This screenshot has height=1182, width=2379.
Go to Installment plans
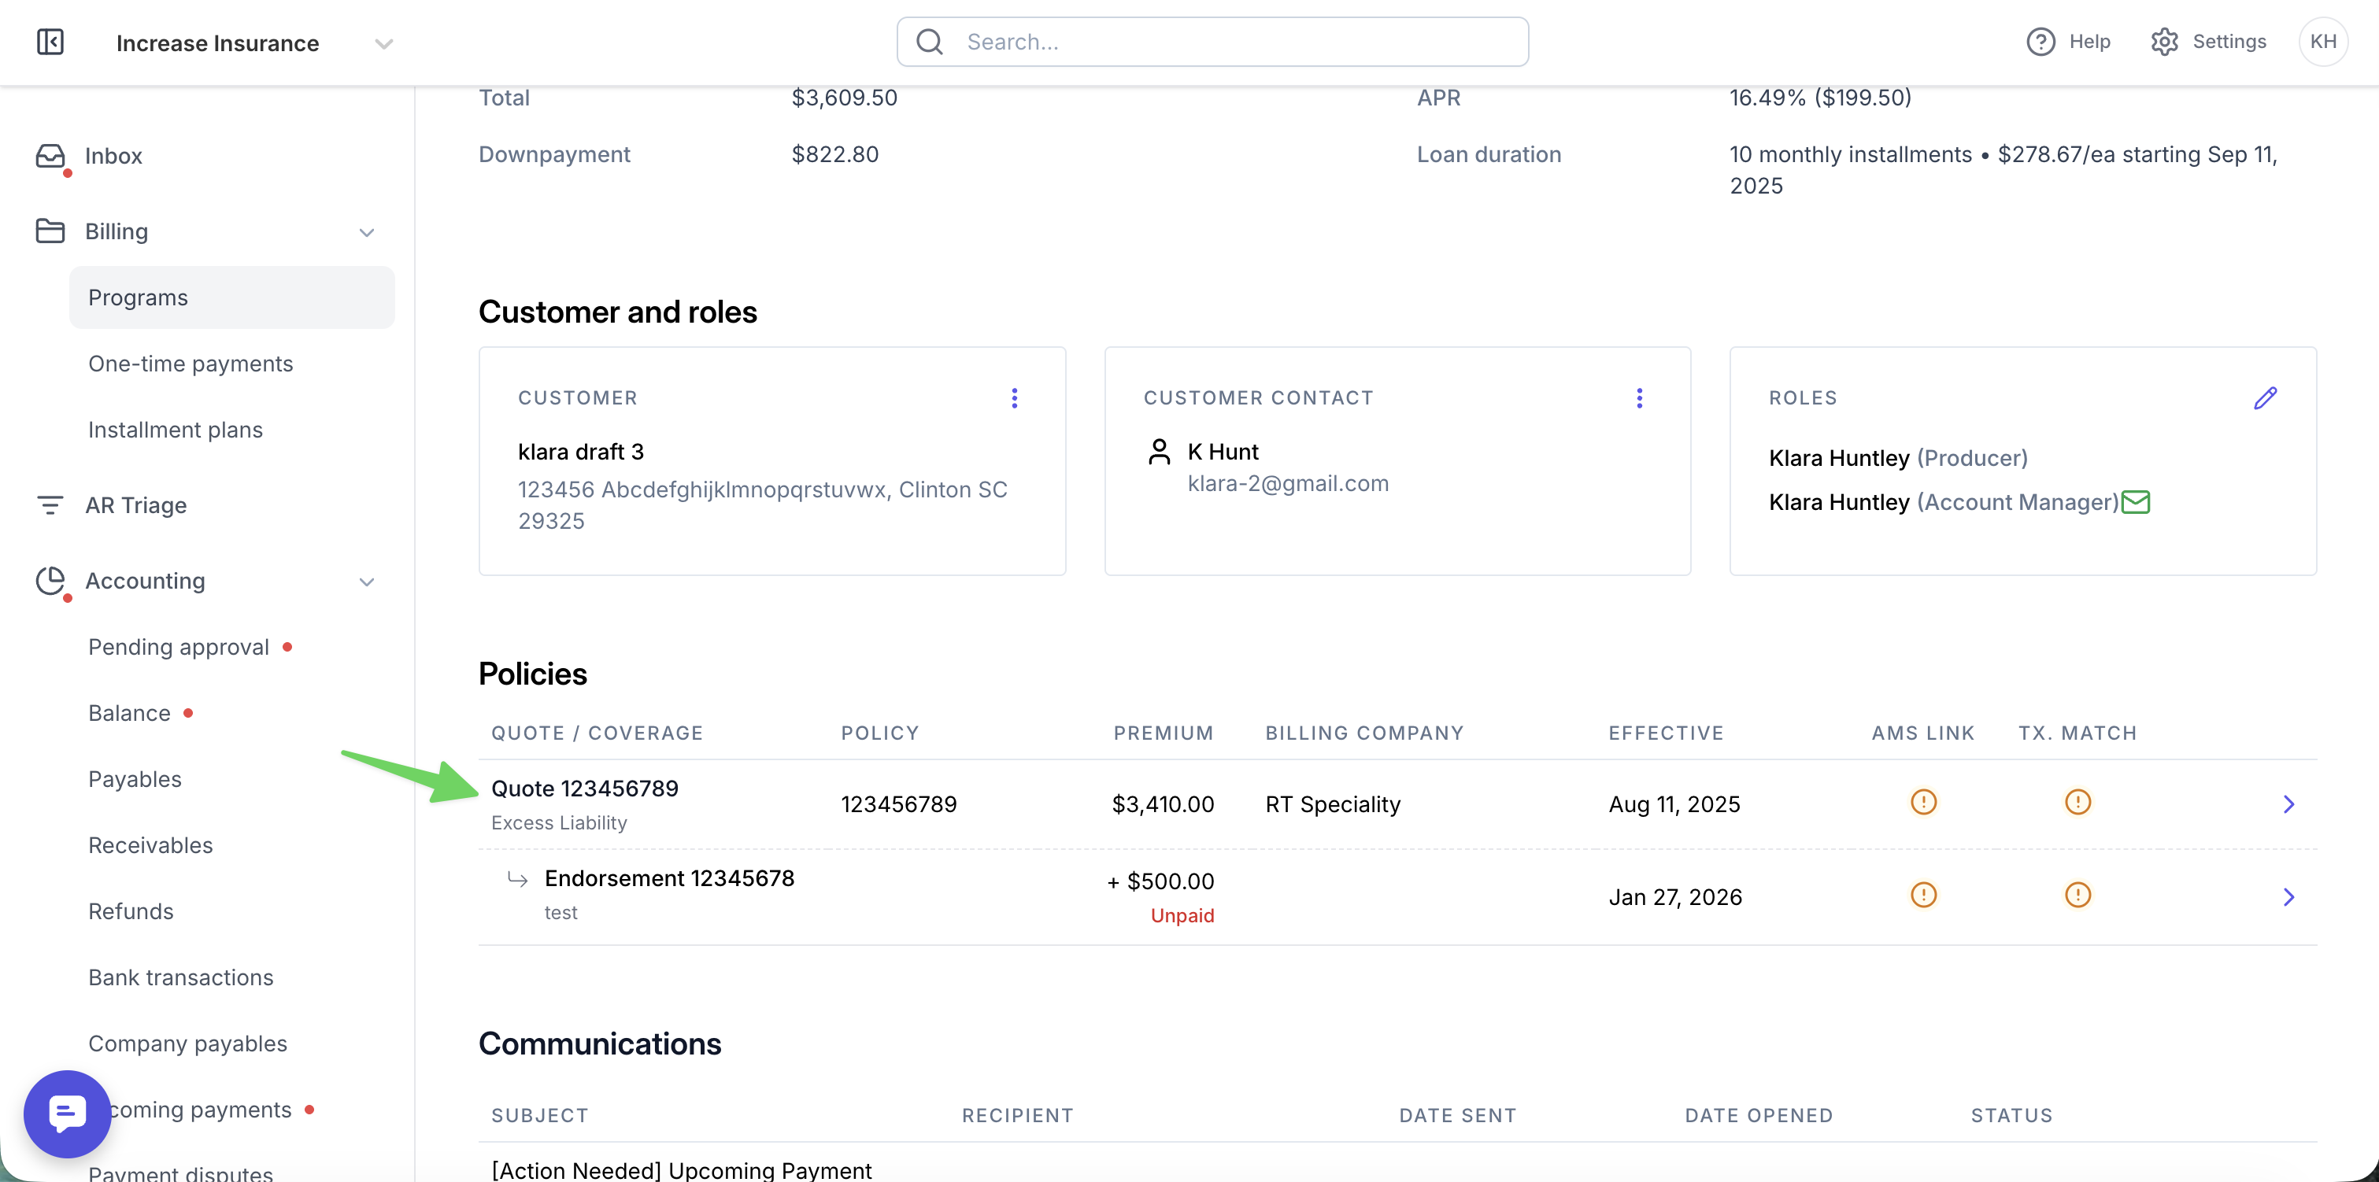tap(176, 430)
